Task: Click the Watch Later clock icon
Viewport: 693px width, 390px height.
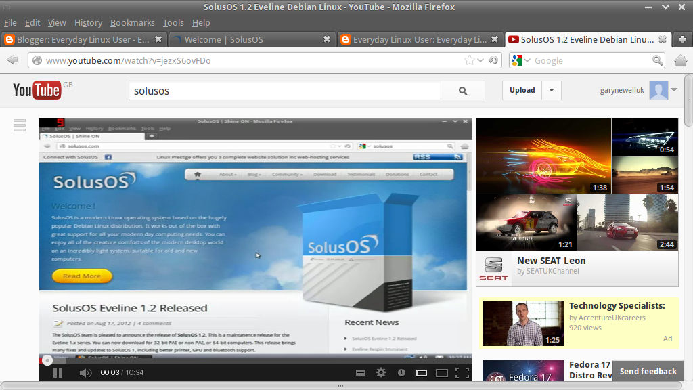Action: click(401, 373)
